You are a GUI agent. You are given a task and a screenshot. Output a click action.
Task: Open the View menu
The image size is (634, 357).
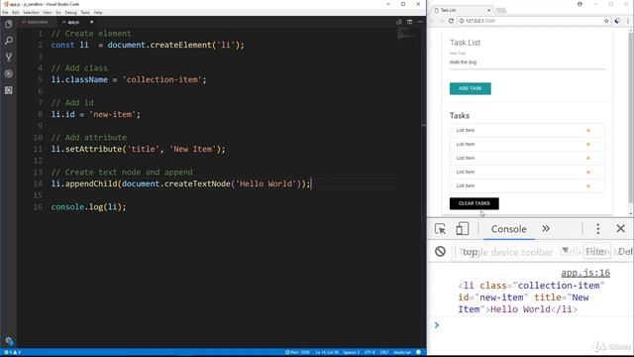click(48, 13)
